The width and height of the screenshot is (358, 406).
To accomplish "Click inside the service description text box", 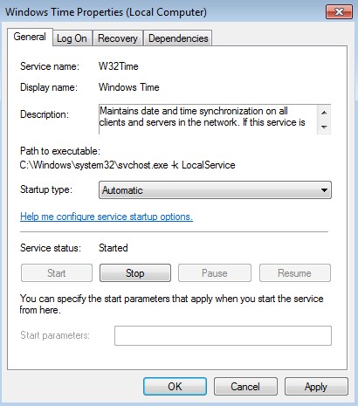I will [208, 120].
